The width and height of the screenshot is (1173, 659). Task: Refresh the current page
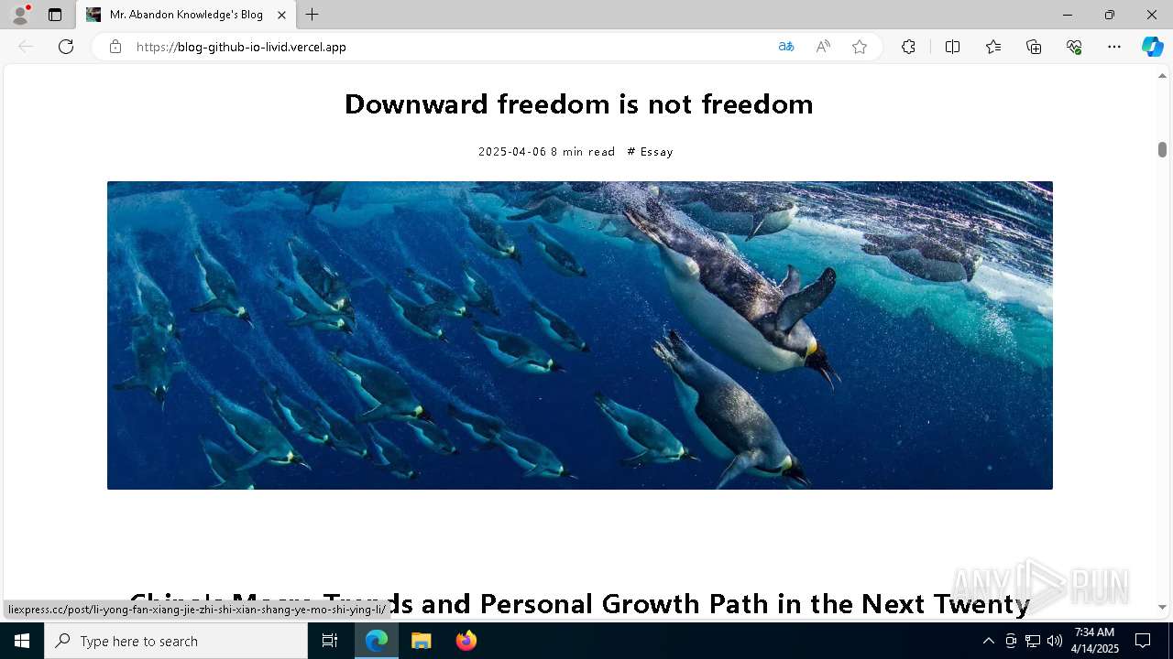point(66,47)
